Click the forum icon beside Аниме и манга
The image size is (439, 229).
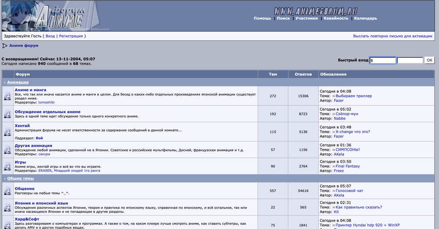[7, 96]
